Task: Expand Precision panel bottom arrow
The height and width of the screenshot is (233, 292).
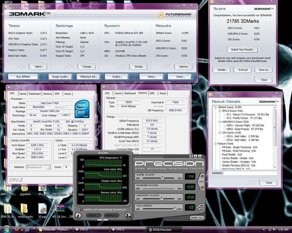Action: [x=103, y=220]
